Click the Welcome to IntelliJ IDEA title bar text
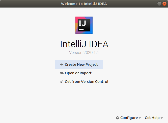 coord(84,4)
